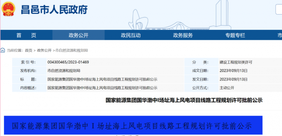Click the partially visible menu item after 专题专栏
282x136 pixels.
[280, 35]
